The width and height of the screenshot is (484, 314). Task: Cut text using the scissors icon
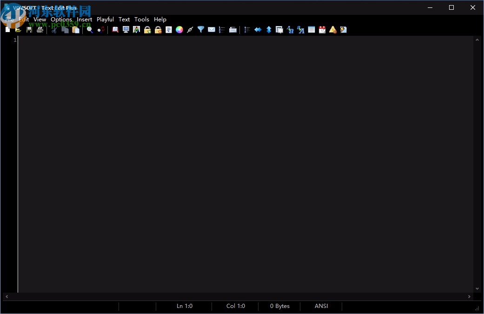(54, 29)
